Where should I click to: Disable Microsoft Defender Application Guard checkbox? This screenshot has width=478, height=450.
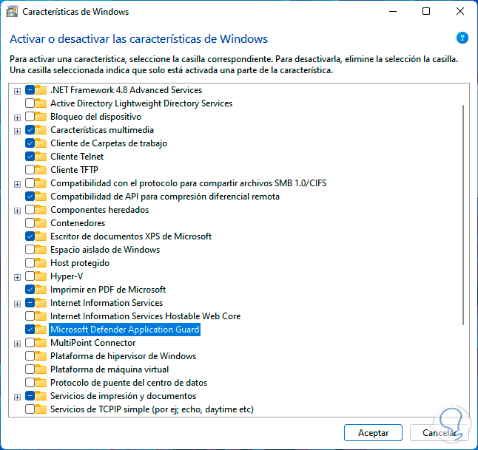click(30, 330)
